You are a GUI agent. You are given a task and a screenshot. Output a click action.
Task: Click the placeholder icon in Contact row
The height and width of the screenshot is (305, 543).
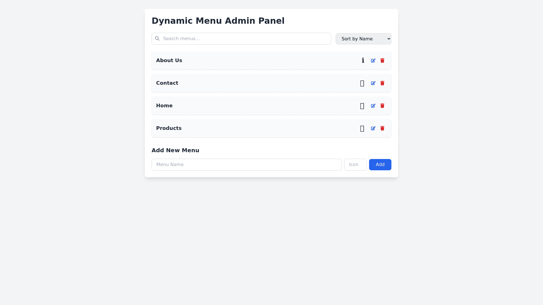362,83
